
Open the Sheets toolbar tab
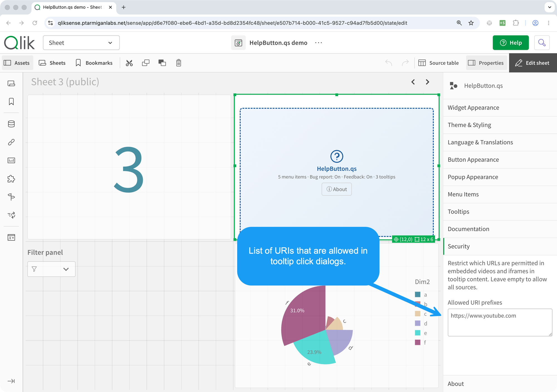[x=52, y=63]
